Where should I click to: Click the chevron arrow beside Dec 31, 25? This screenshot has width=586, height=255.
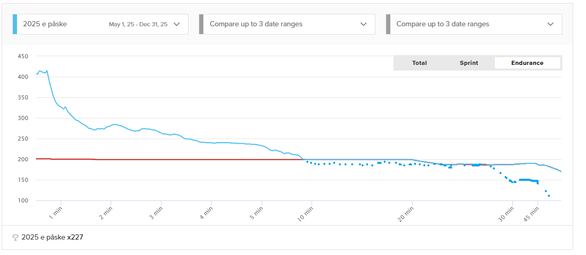tap(177, 24)
